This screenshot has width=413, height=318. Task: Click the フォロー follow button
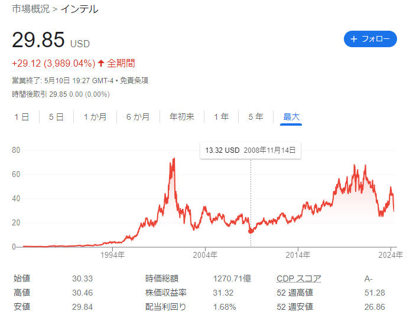(370, 39)
